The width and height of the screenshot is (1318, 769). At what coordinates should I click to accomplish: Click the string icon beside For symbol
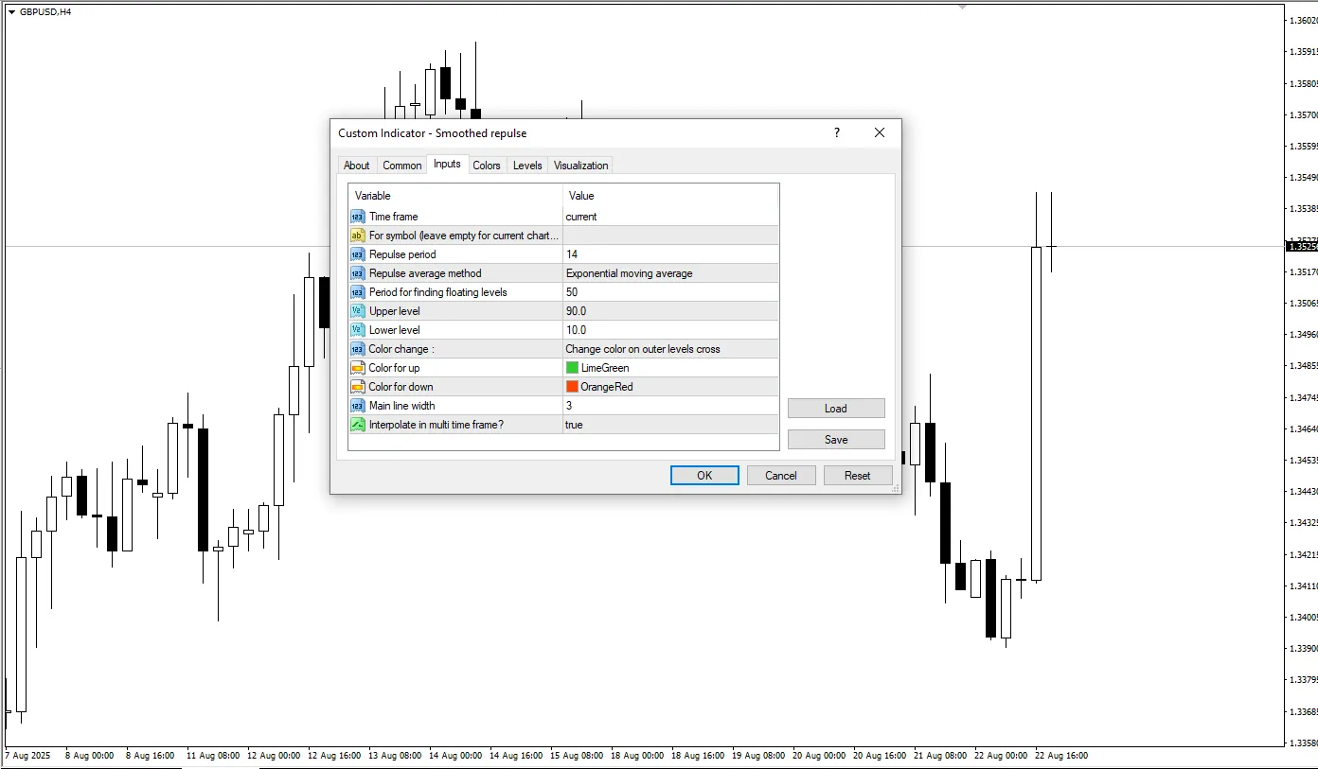point(357,236)
